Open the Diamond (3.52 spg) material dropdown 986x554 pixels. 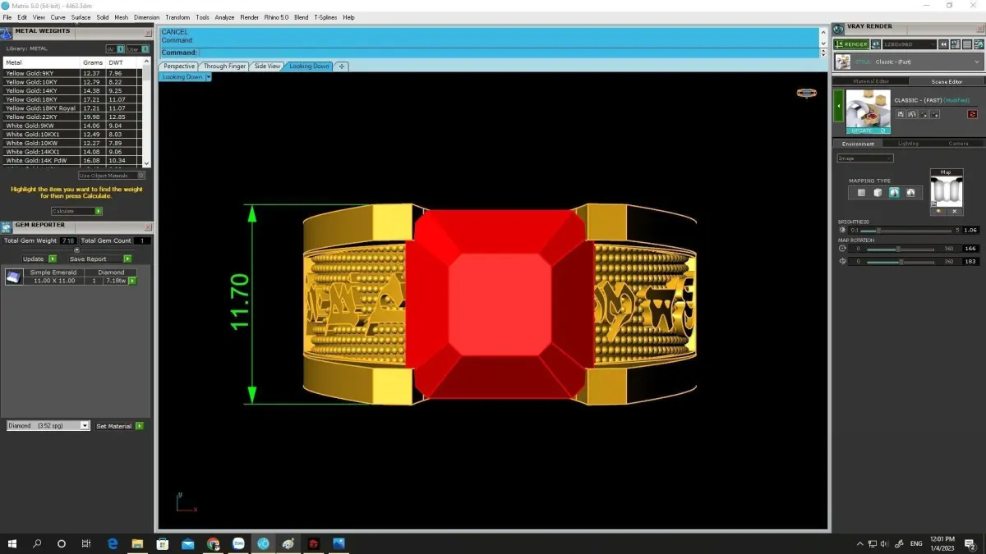coord(48,426)
